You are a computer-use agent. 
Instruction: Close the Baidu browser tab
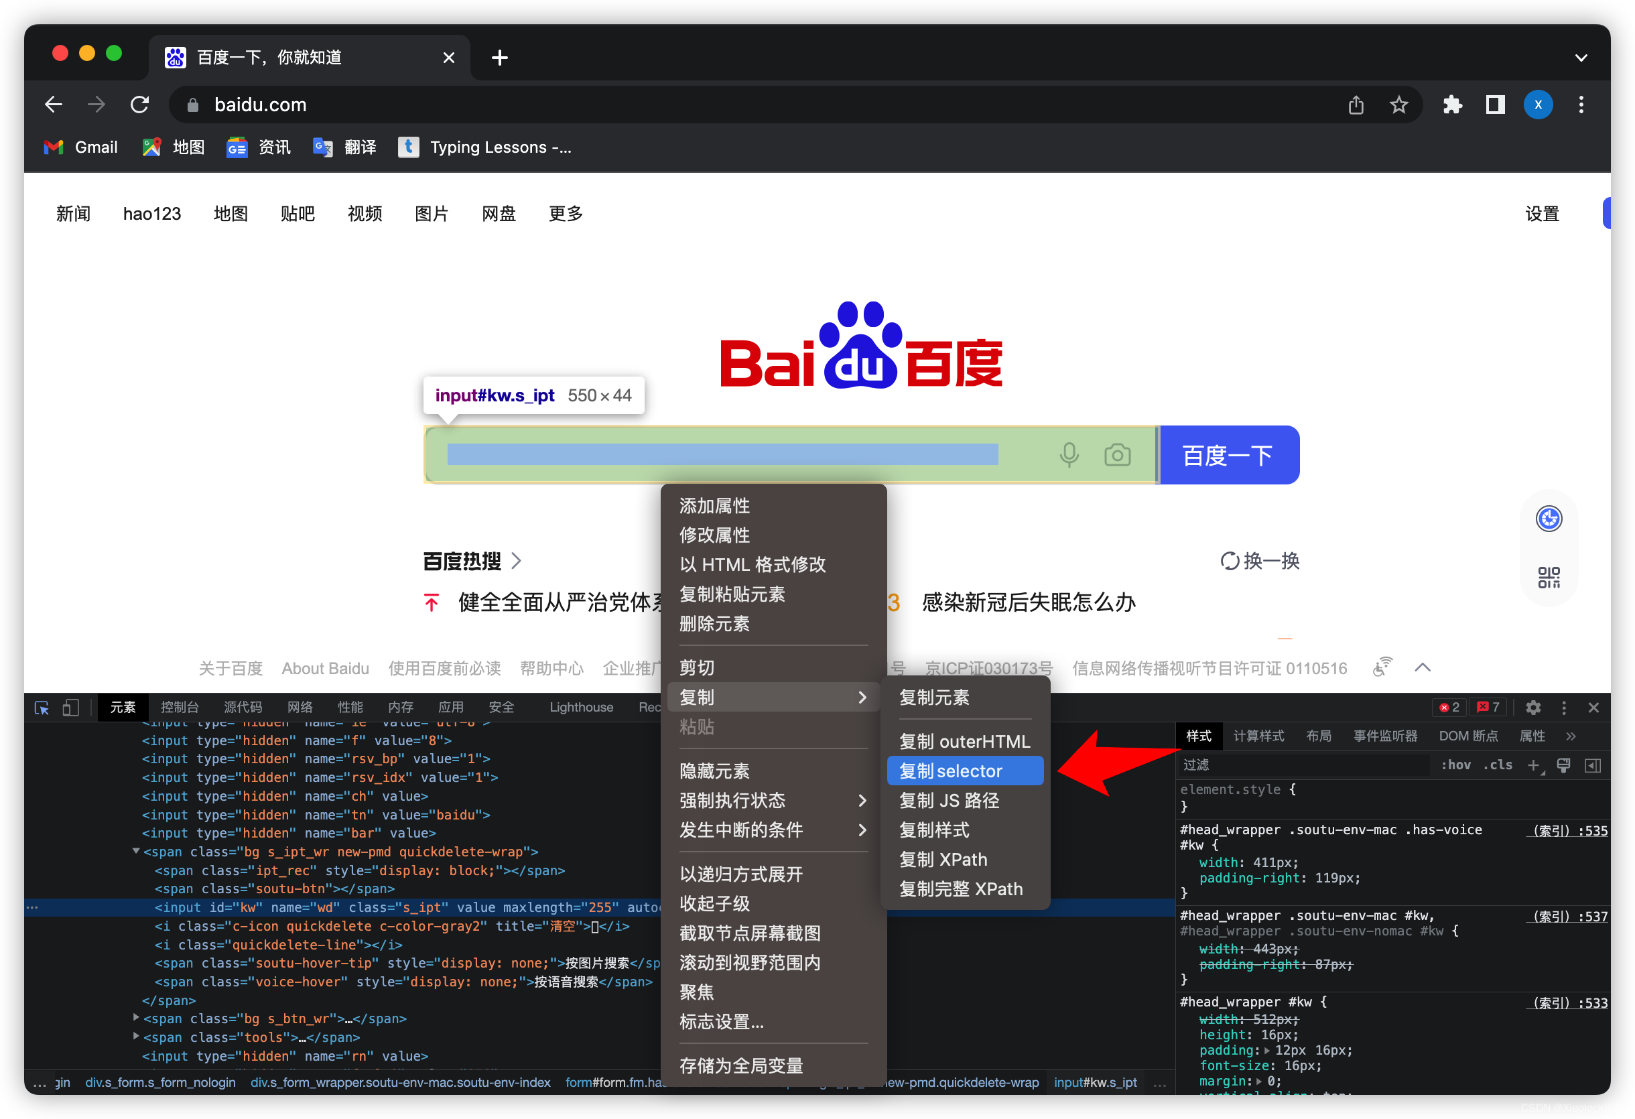(448, 58)
